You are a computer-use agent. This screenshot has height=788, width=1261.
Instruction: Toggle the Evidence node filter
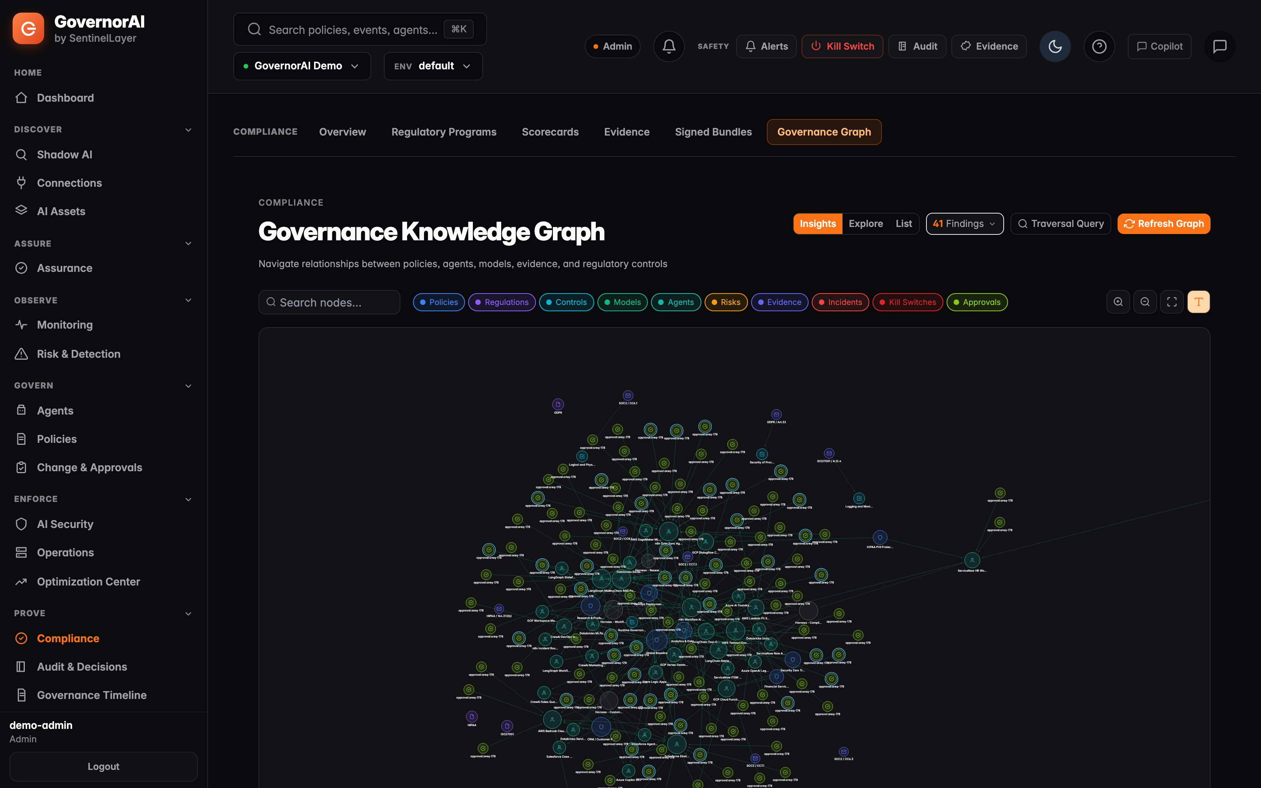point(779,302)
